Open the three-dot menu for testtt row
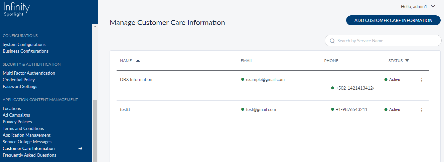This screenshot has width=444, height=162. [x=422, y=110]
